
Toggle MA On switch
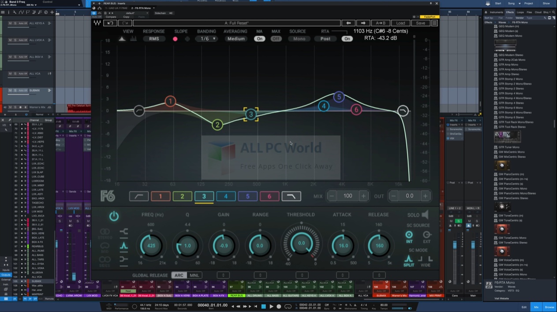[259, 39]
